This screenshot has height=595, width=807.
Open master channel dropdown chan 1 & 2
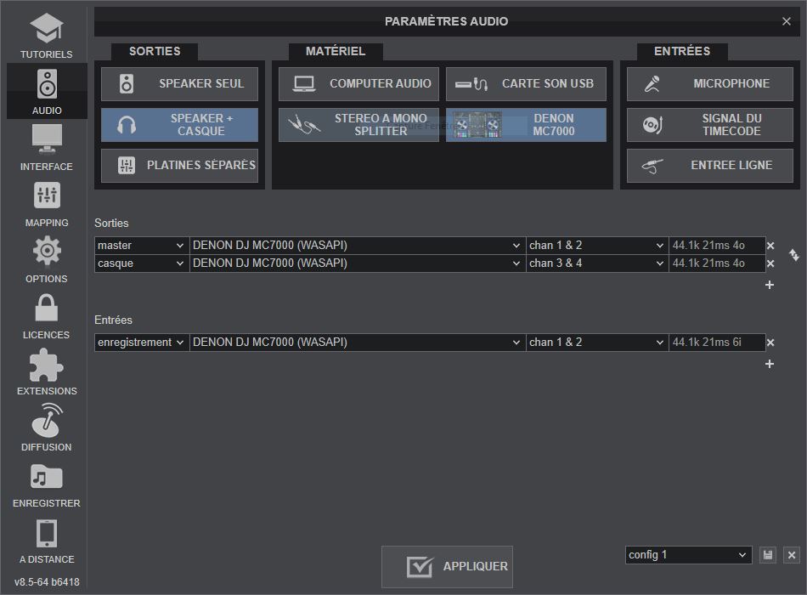(x=597, y=245)
